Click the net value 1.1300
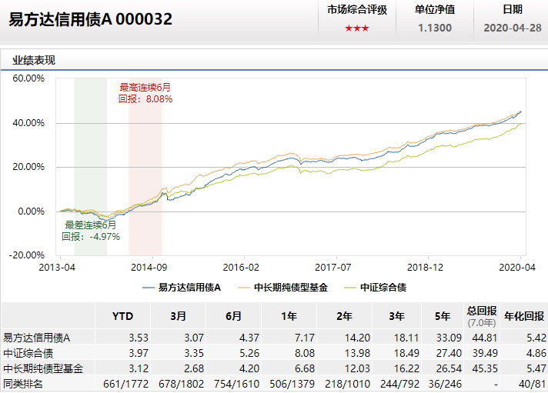The image size is (548, 393). 435,28
